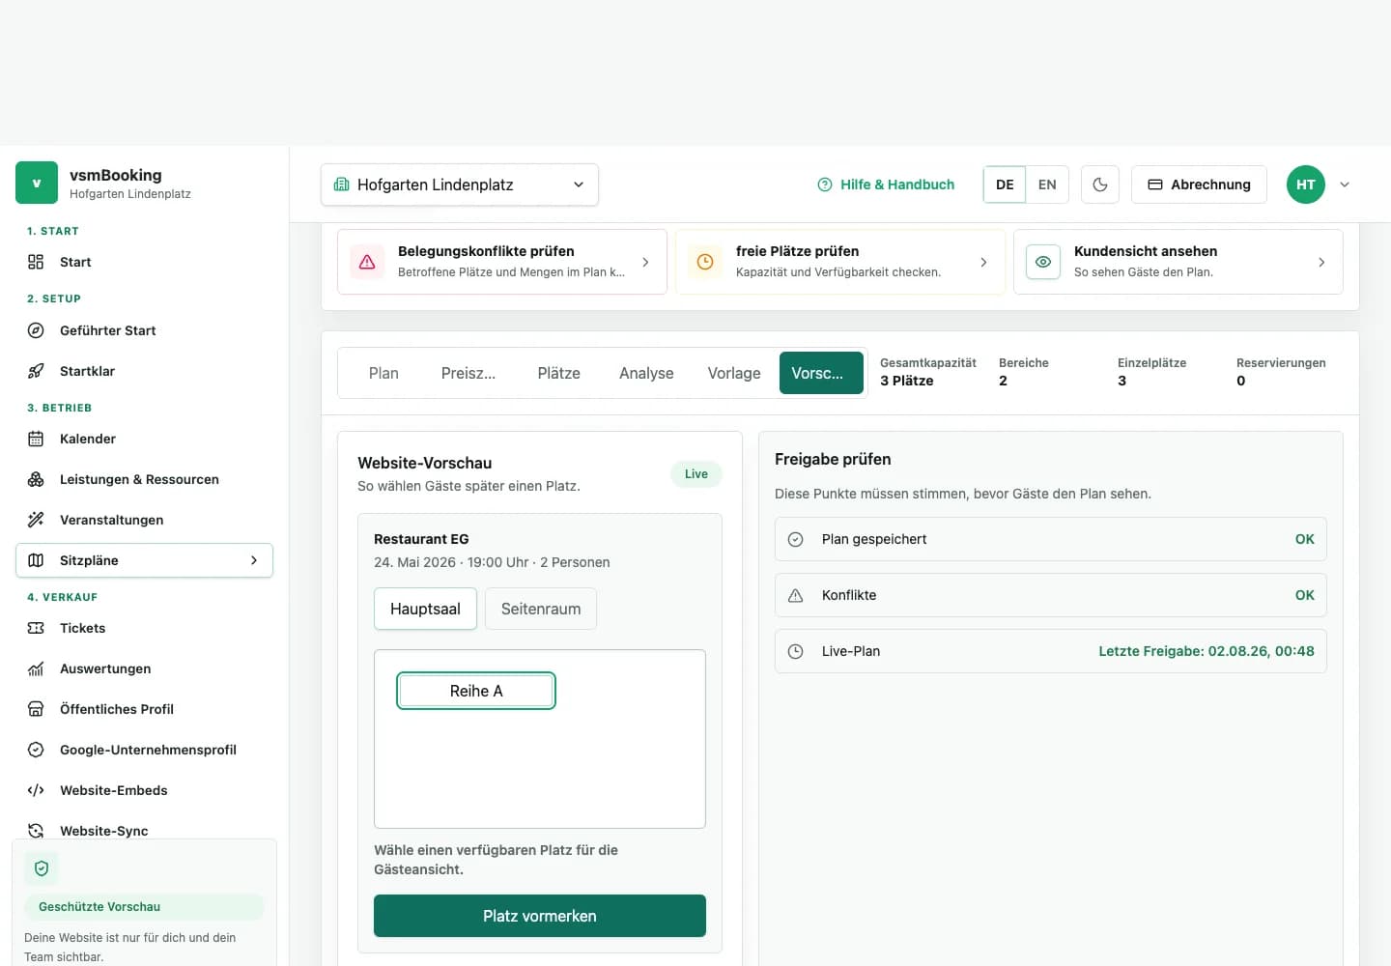Click the Geführter Start compass icon
Viewport: 1391px width, 966px height.
[x=36, y=330]
